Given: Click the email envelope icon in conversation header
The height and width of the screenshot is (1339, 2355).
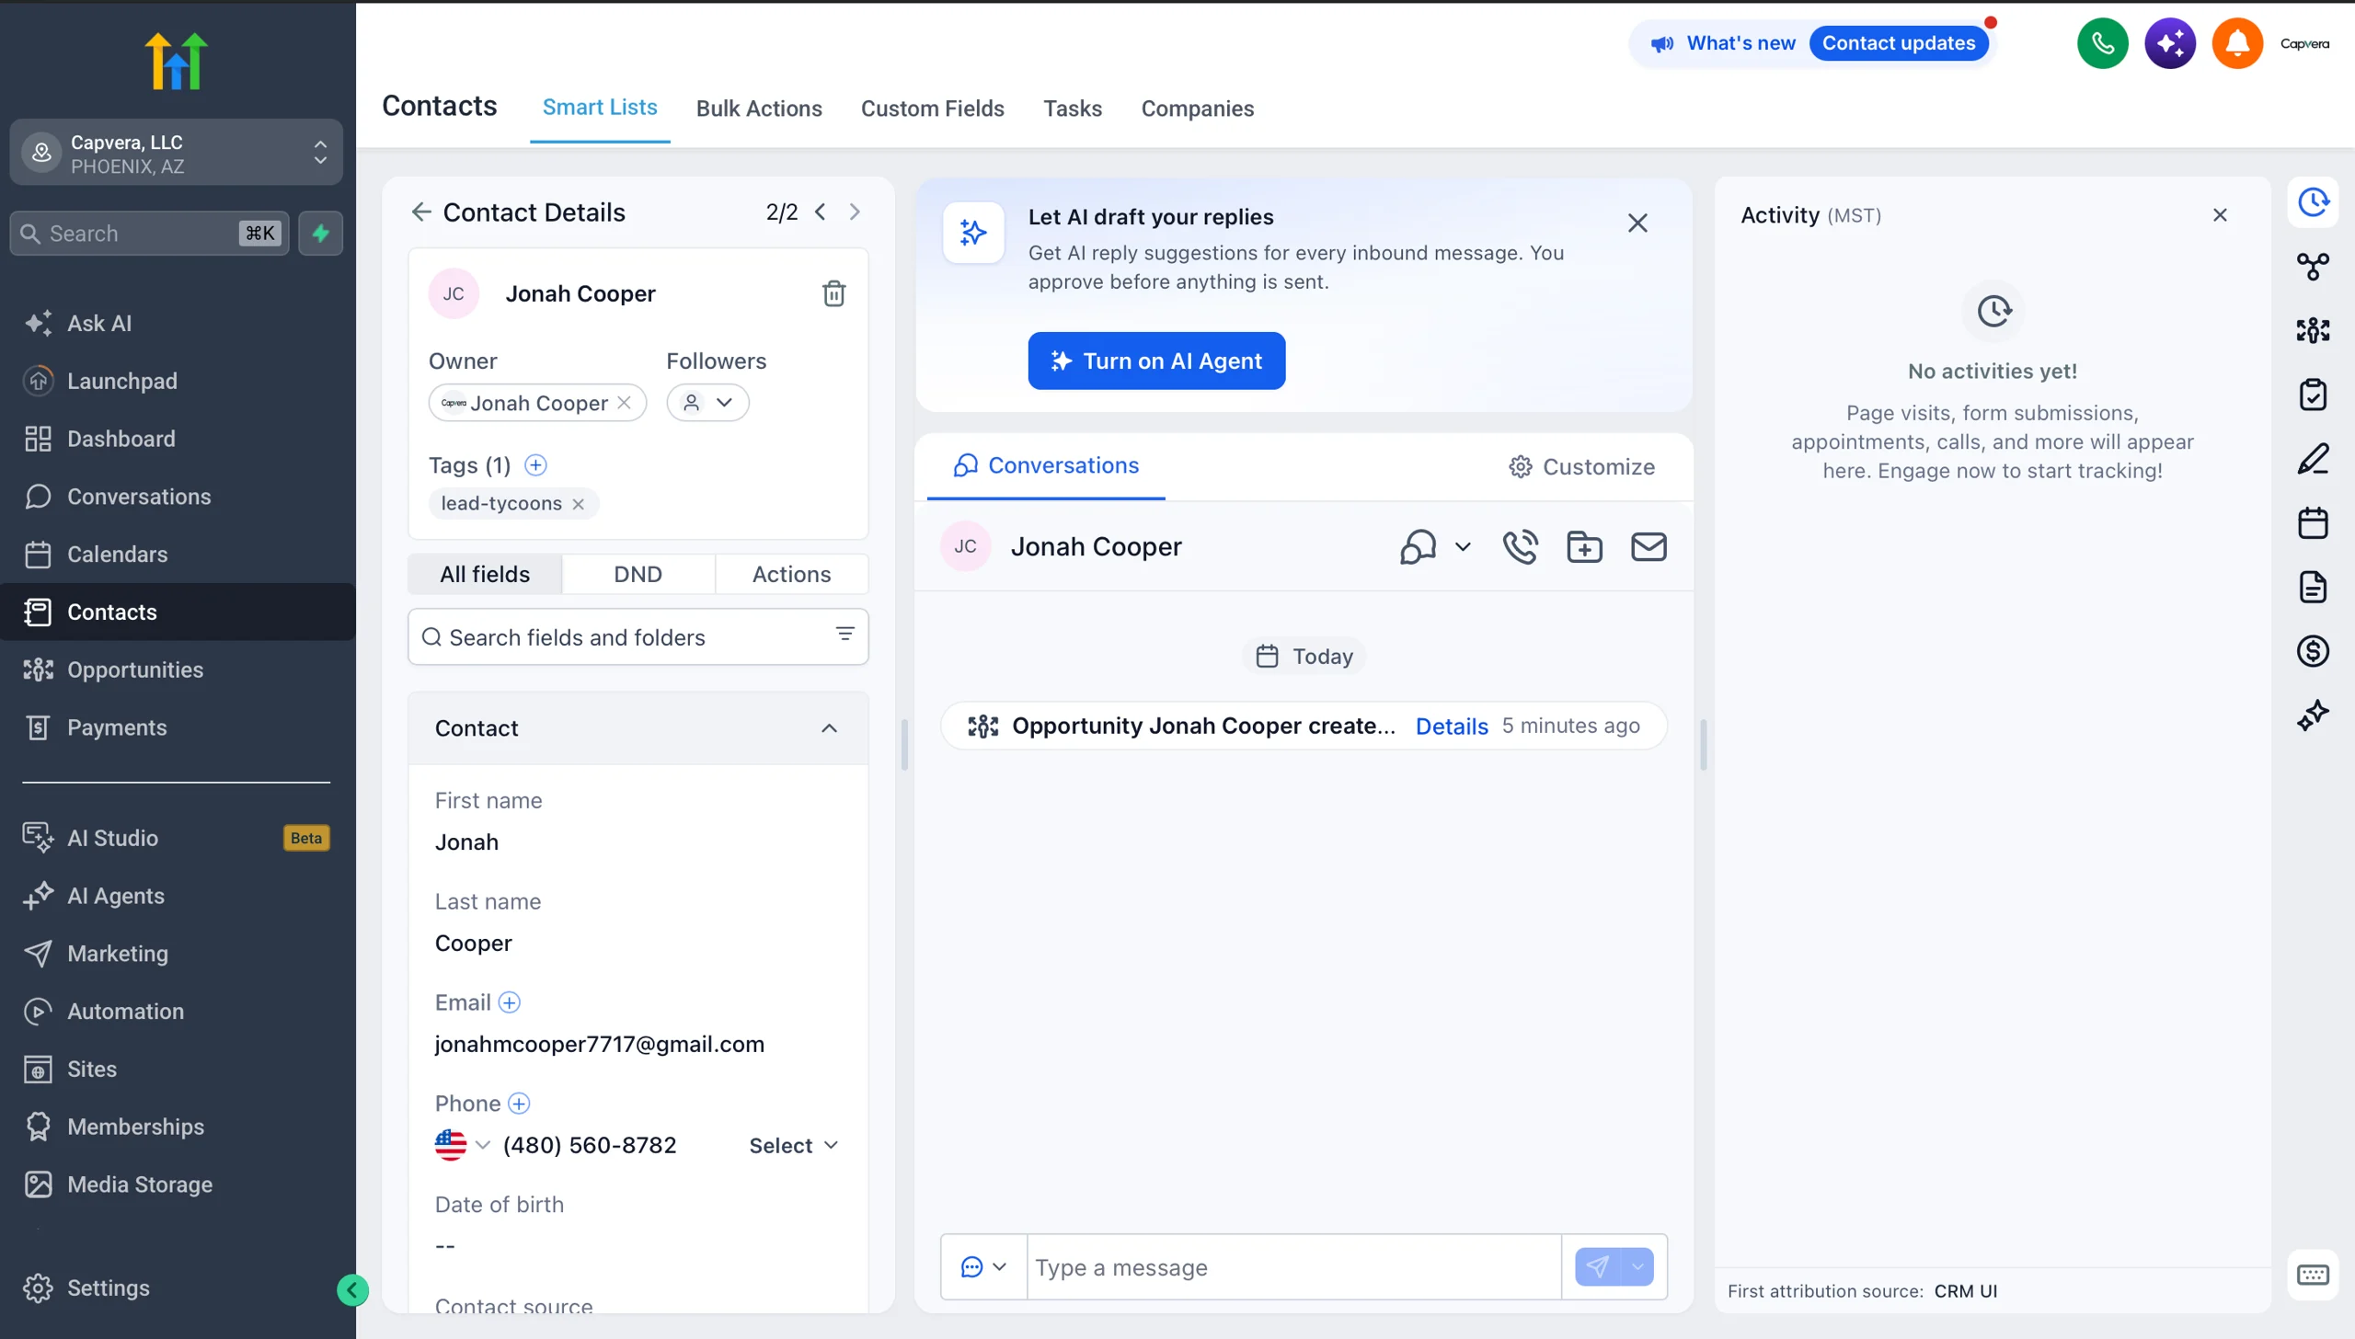Looking at the screenshot, I should coord(1648,546).
